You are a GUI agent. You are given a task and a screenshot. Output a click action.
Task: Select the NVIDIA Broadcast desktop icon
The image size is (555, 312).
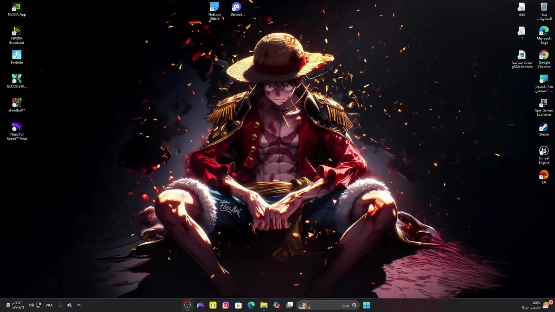tap(16, 36)
